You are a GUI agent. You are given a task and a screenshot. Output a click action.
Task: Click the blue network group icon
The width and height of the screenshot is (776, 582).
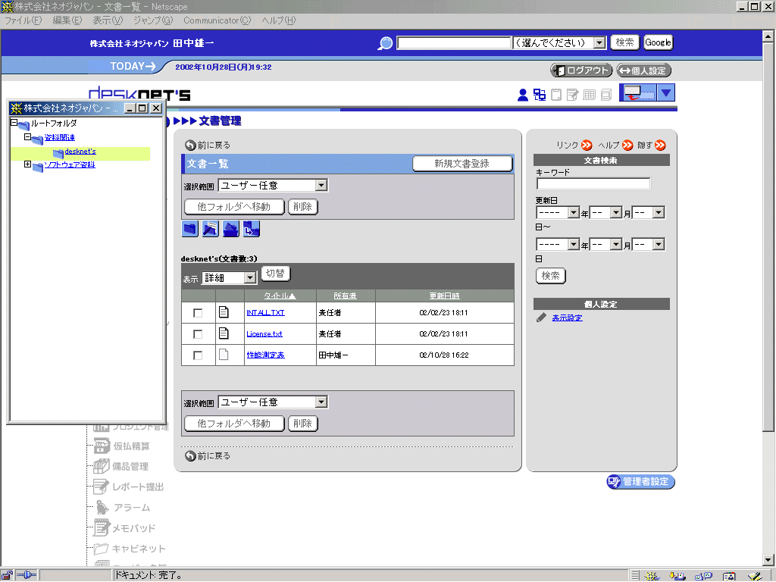pyautogui.click(x=540, y=95)
